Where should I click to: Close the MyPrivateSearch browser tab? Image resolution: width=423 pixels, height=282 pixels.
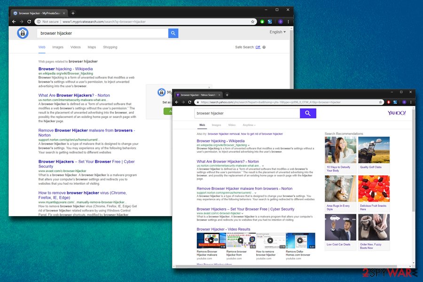pos(64,13)
